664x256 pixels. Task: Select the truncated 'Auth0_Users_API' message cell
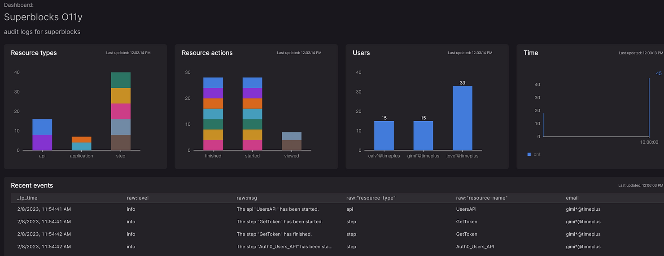coord(284,247)
